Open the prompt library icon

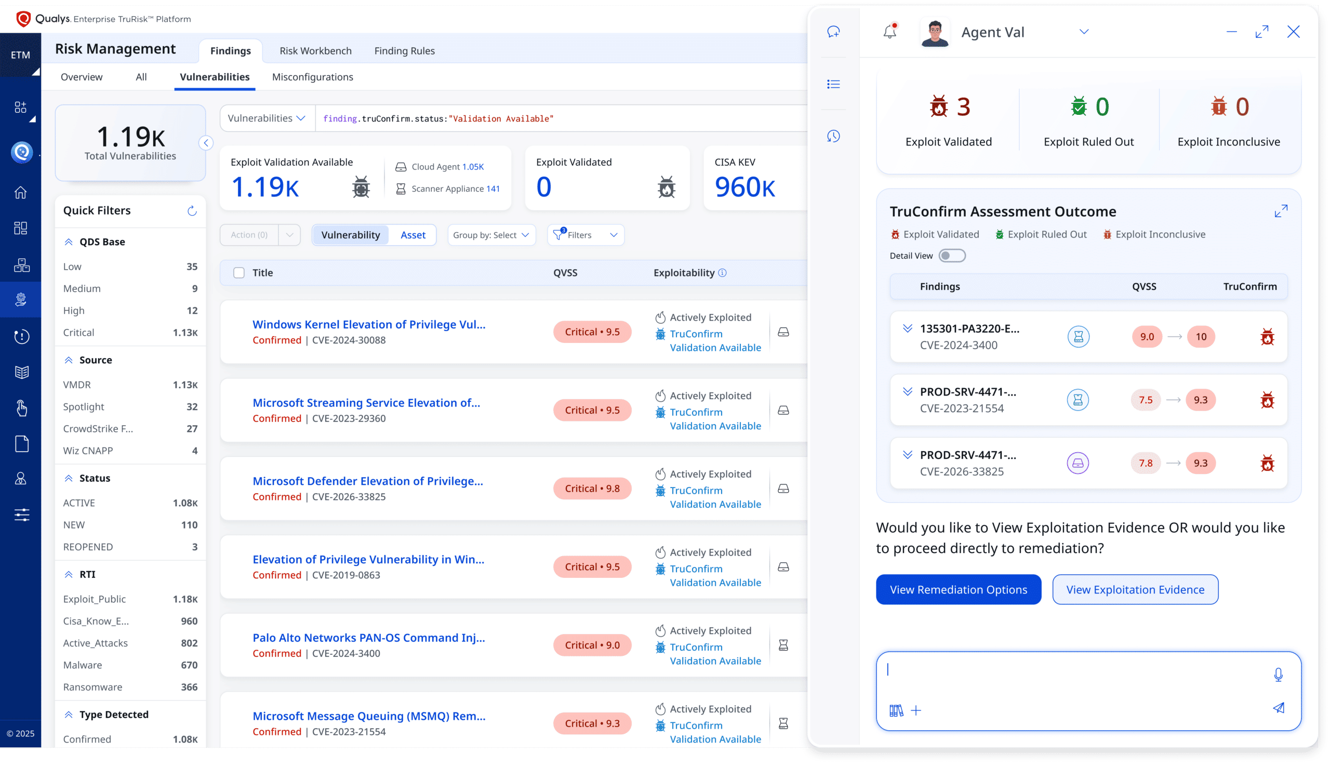coord(896,710)
